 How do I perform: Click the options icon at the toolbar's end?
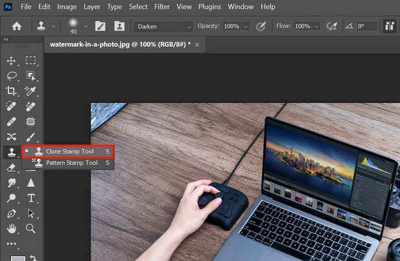pos(389,26)
